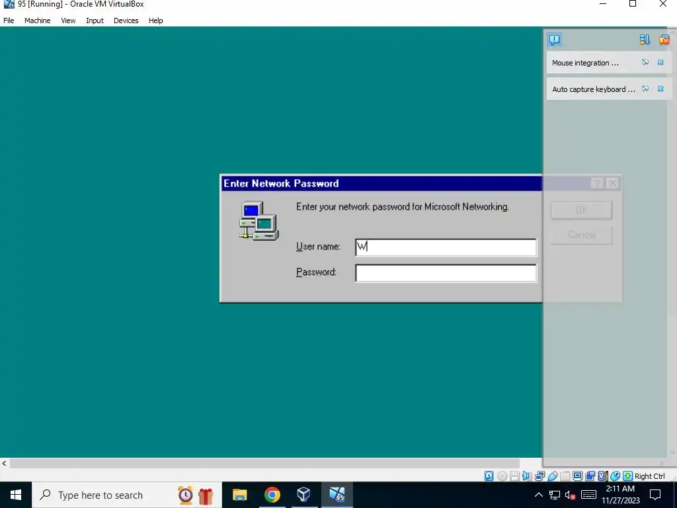Open the Machine menu

37,21
